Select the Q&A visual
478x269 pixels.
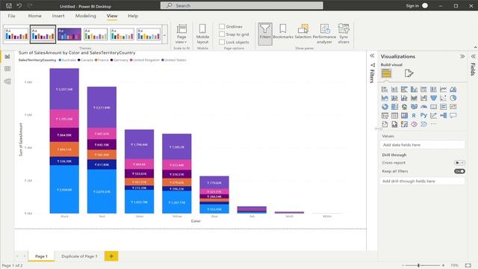(x=453, y=116)
